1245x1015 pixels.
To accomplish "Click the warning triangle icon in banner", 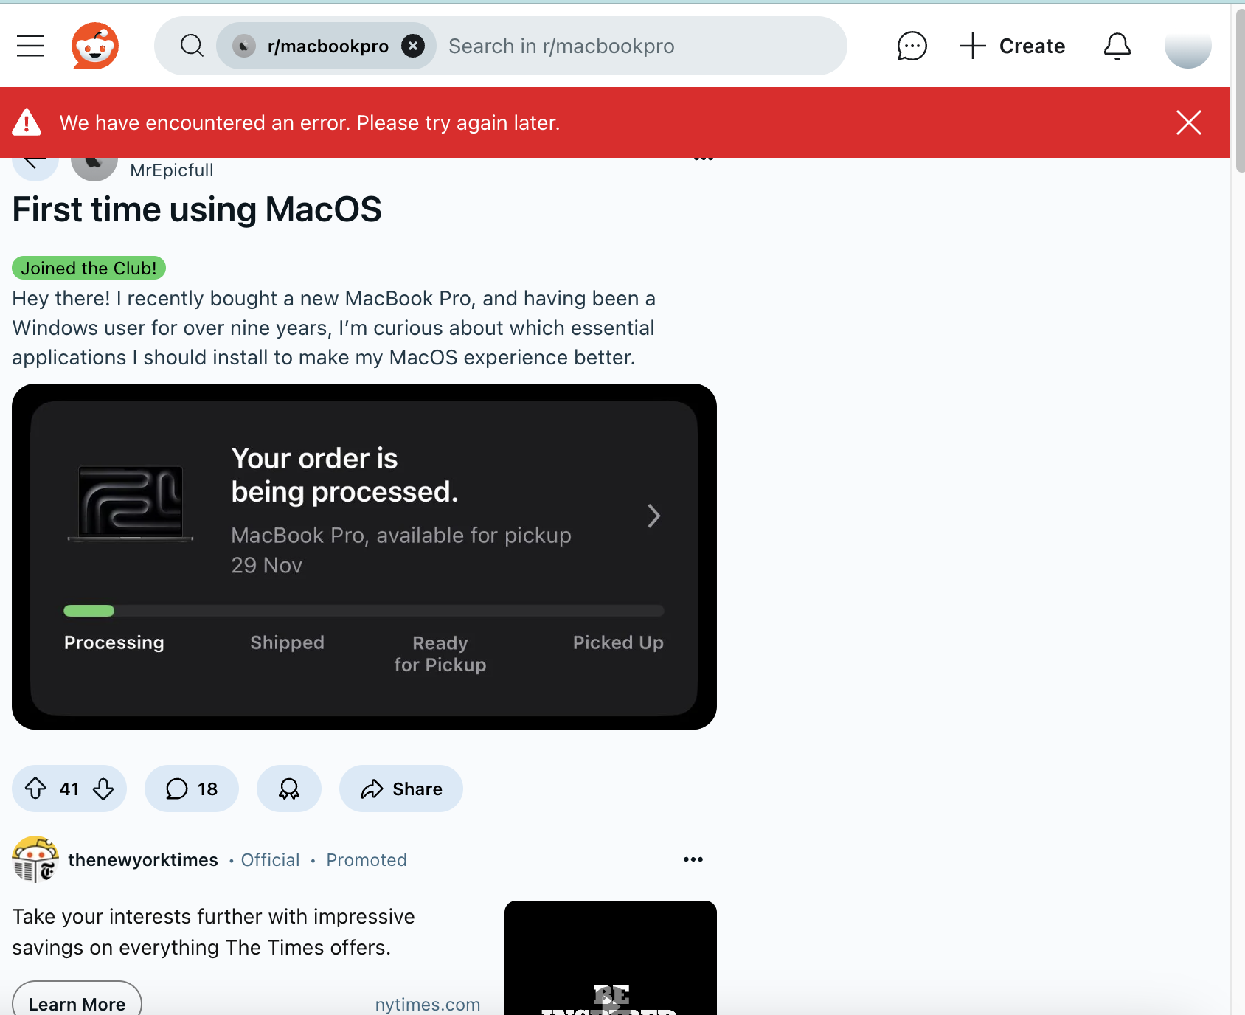I will pos(27,122).
